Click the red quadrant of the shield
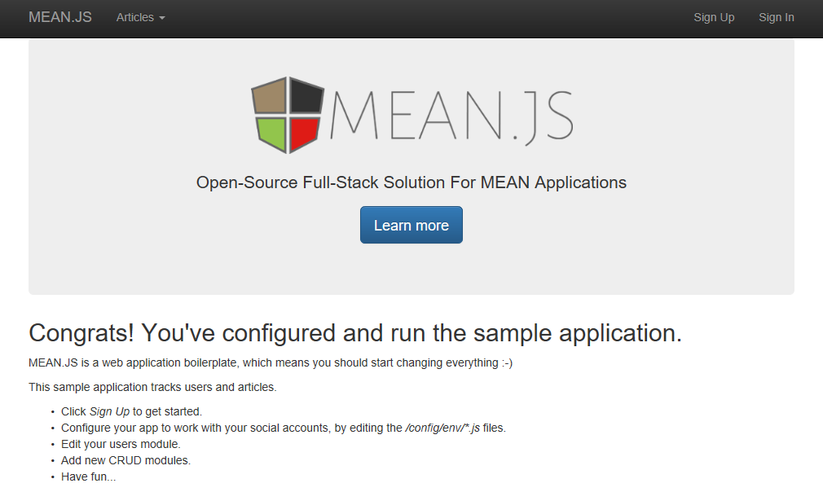Screen dimensions: 823x492 tap(303, 134)
